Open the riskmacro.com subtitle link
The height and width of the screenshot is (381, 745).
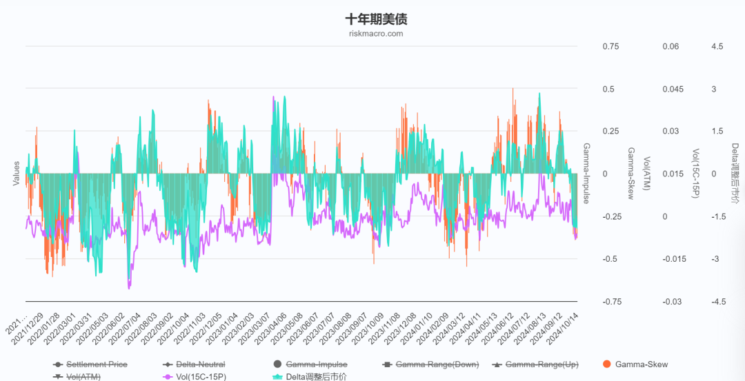376,33
